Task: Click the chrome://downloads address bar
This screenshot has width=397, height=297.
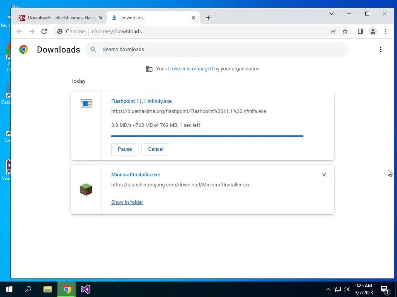Action: pyautogui.click(x=202, y=31)
